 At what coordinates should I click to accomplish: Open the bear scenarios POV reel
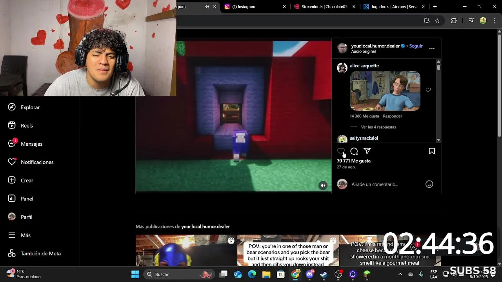tap(288, 251)
